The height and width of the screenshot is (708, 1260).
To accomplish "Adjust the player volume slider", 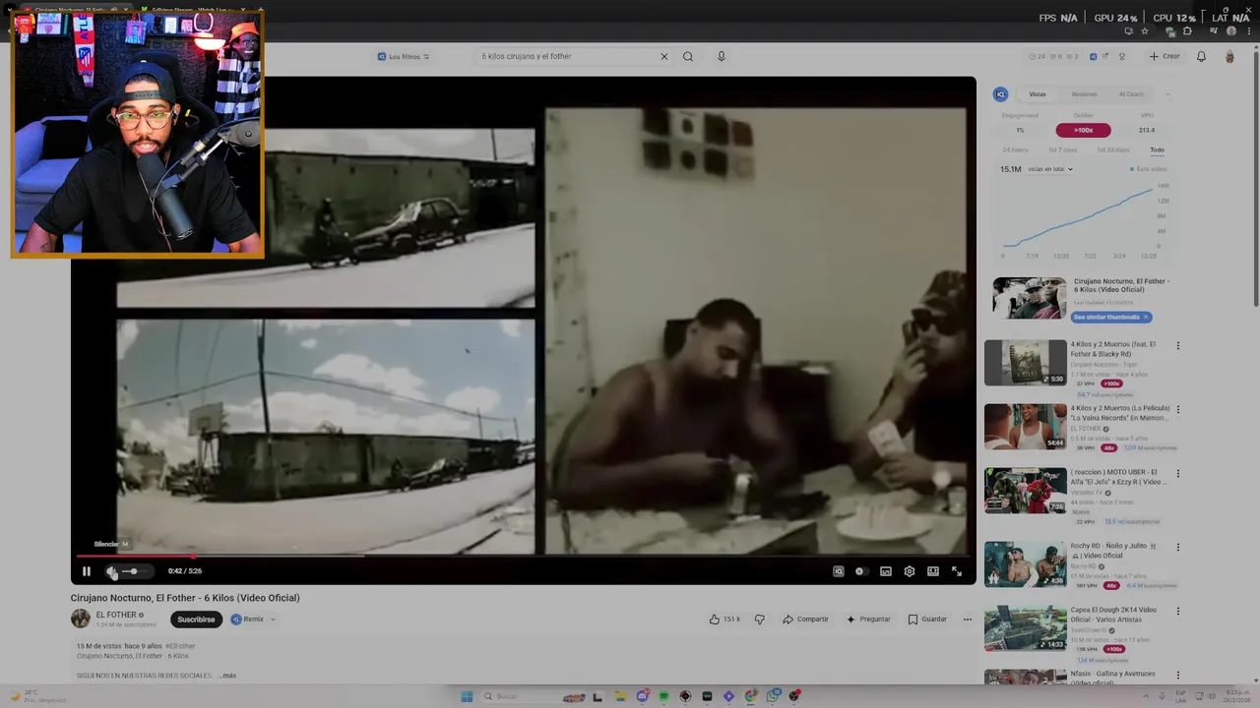I will pyautogui.click(x=136, y=571).
